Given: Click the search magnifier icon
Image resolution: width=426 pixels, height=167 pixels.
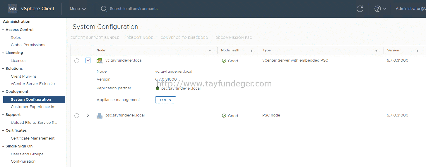Looking at the screenshot, I should (x=104, y=9).
